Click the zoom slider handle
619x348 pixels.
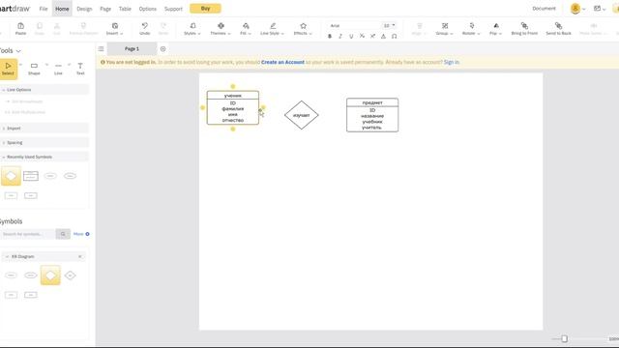(x=565, y=338)
